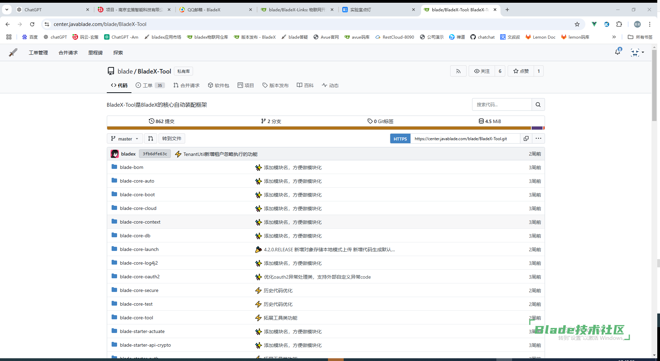
Task: Copy the clone URL with copy icon
Action: pyautogui.click(x=526, y=139)
